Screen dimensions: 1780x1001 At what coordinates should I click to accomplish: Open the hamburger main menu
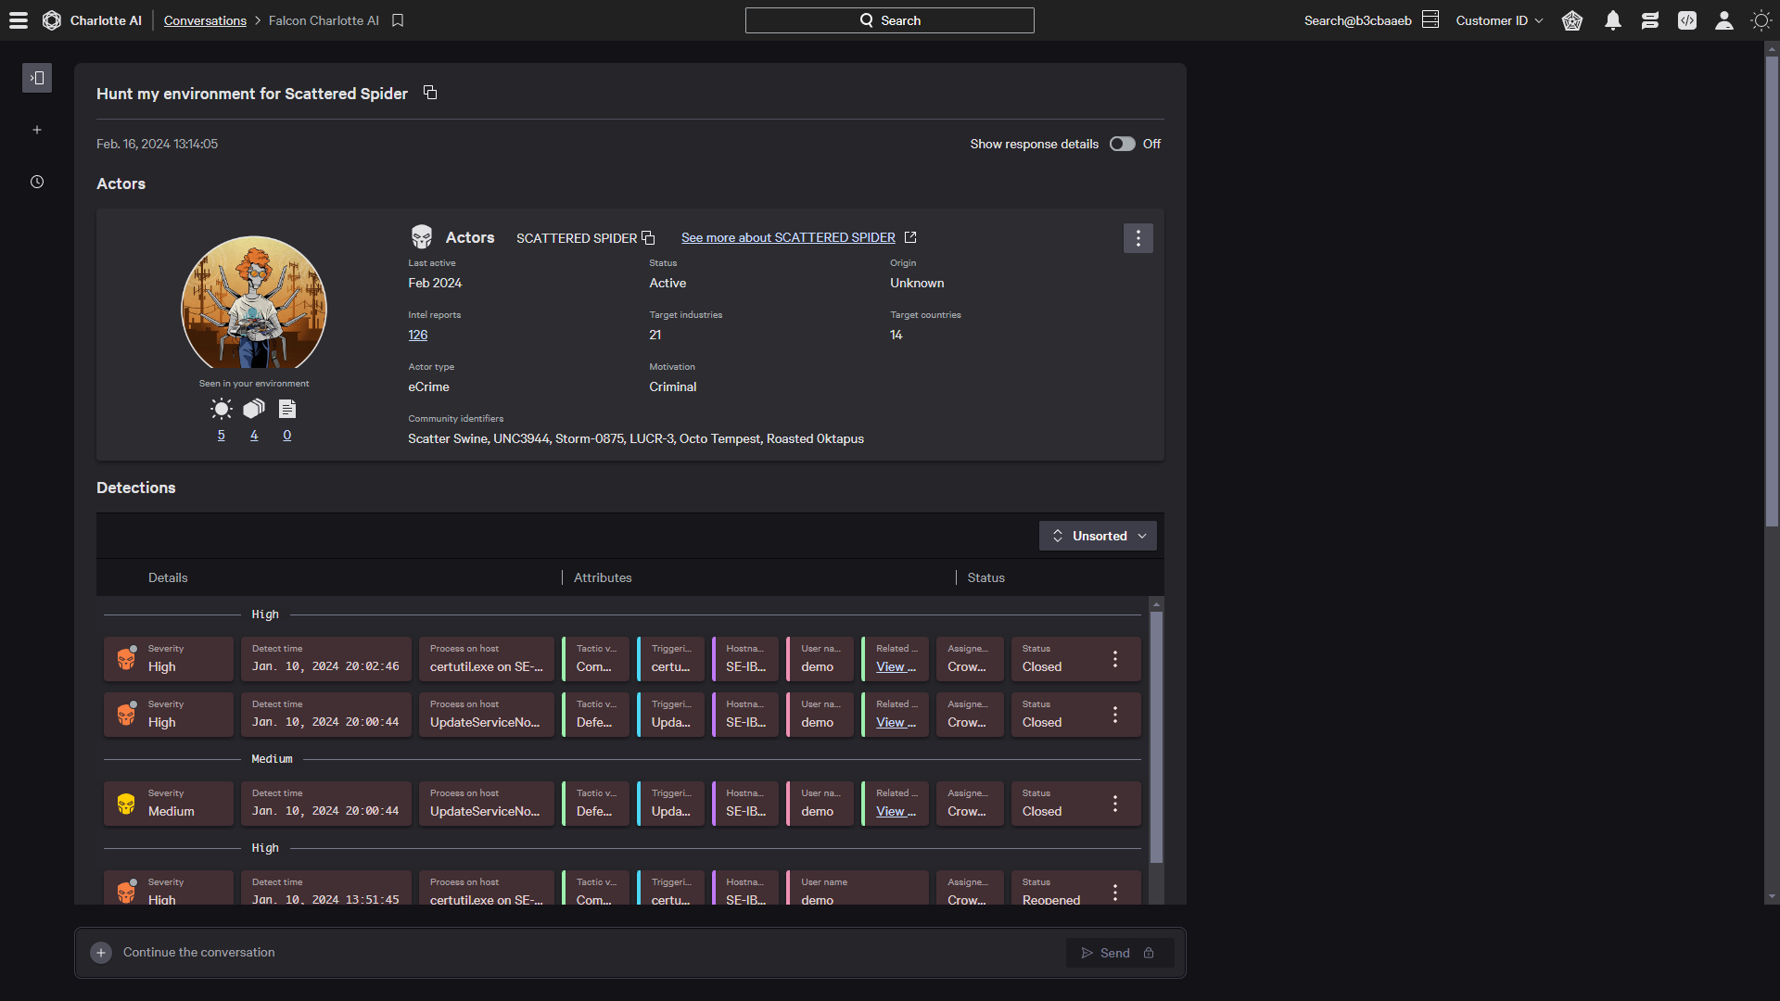point(19,20)
